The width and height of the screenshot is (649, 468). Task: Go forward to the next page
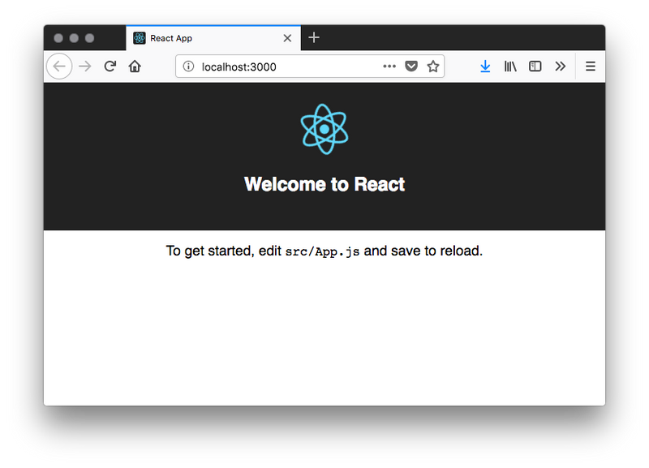[84, 66]
